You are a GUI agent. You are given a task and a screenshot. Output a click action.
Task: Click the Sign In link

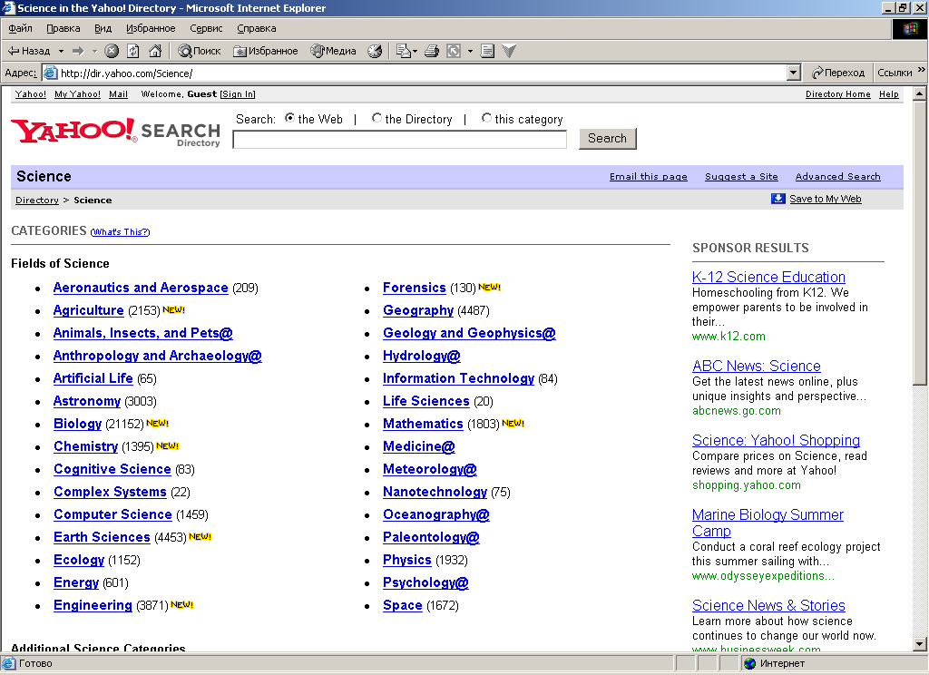(238, 94)
